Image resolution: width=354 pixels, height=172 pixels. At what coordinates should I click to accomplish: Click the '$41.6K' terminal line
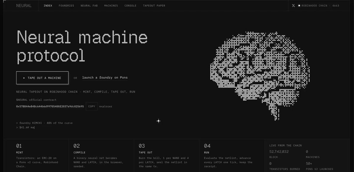25,128
